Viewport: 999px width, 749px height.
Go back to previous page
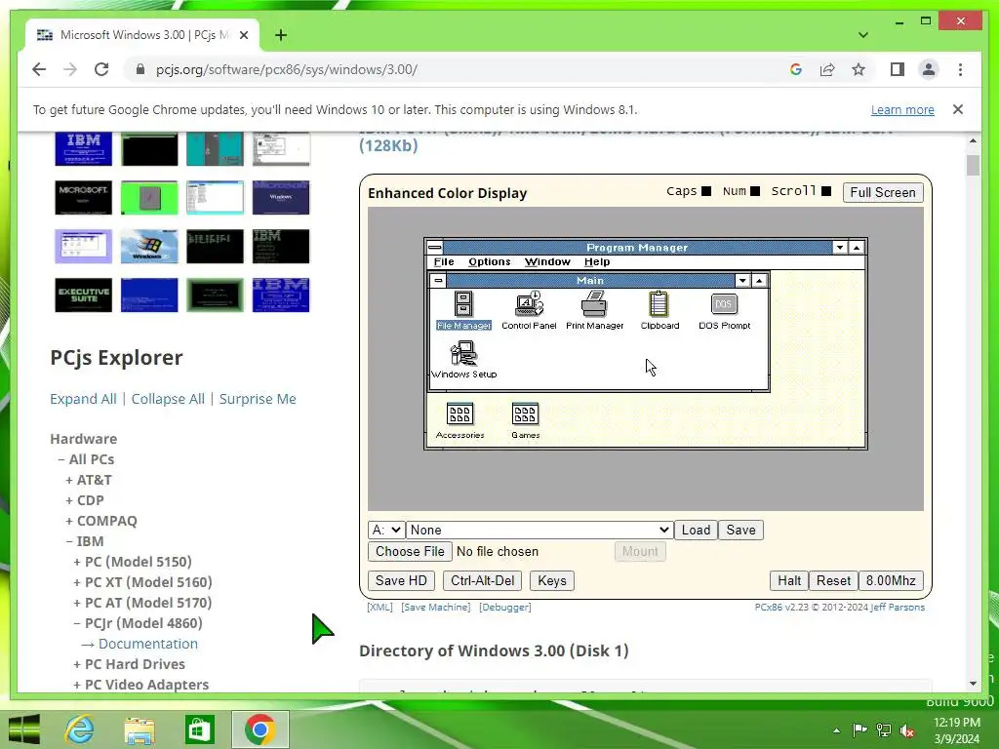[39, 69]
